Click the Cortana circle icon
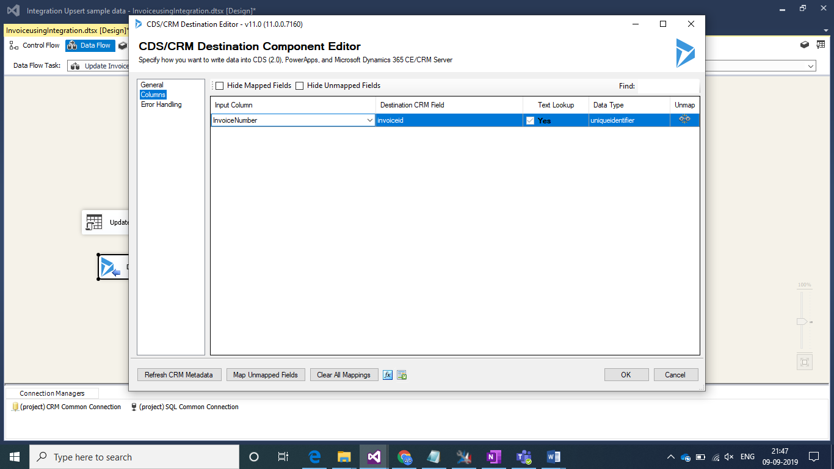834x469 pixels. coord(254,457)
